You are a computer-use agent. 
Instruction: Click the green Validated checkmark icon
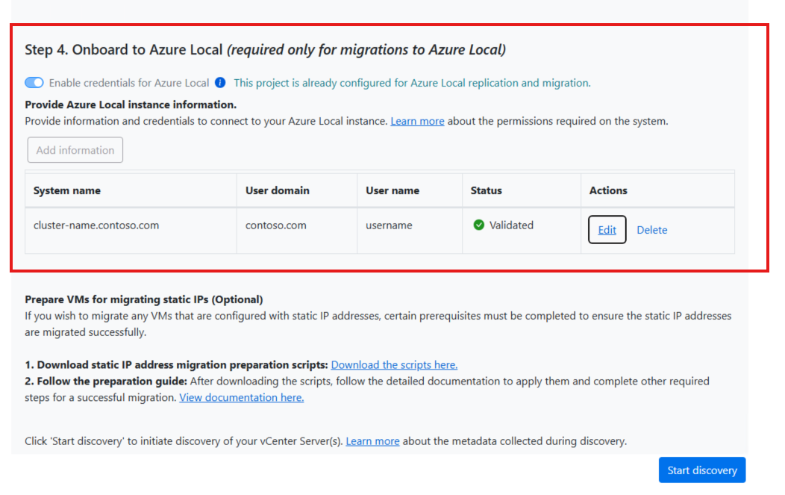(478, 225)
